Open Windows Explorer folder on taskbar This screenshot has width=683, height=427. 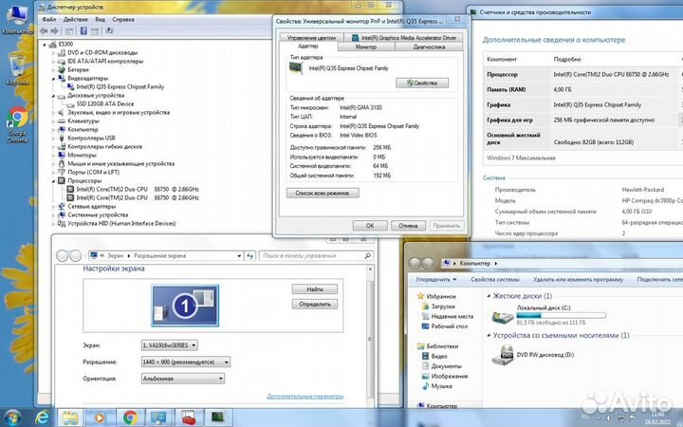[69, 418]
